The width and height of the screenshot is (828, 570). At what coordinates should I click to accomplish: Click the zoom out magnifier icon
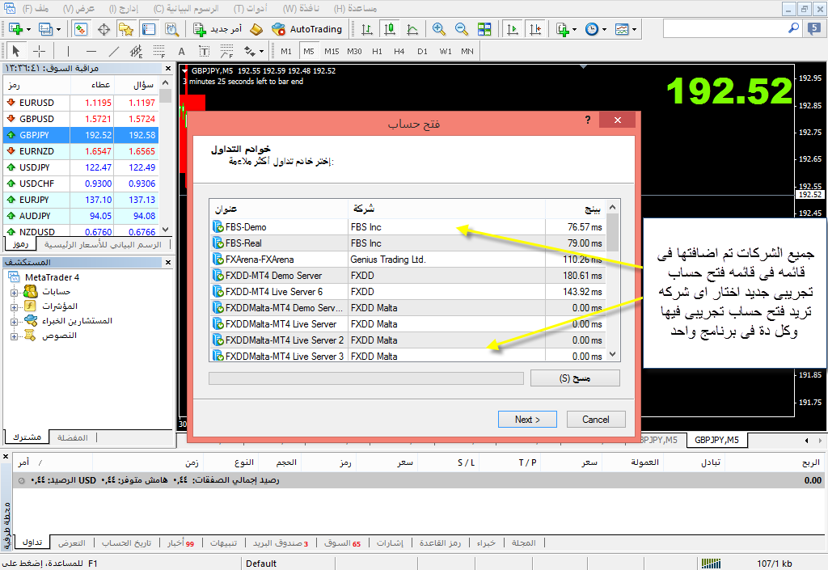[462, 29]
